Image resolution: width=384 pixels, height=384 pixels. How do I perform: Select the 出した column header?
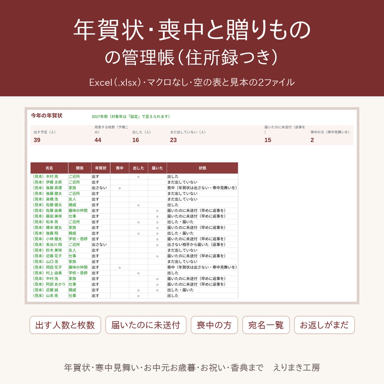coord(138,168)
